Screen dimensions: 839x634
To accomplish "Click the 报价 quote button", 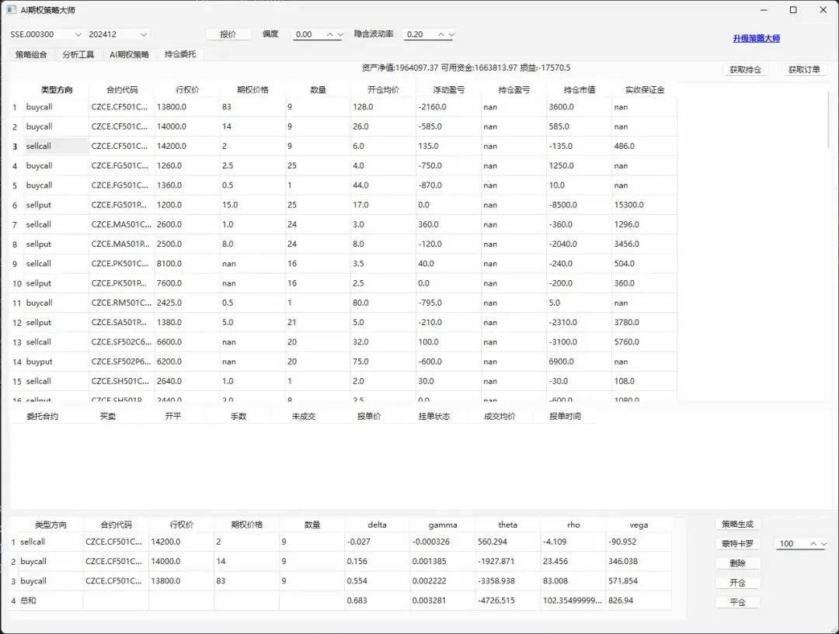I will coord(228,34).
